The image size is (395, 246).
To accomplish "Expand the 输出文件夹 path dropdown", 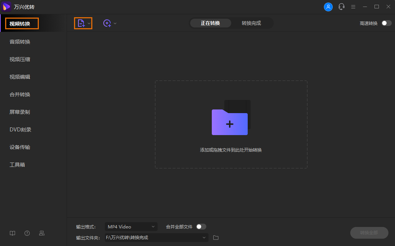I will [x=204, y=238].
